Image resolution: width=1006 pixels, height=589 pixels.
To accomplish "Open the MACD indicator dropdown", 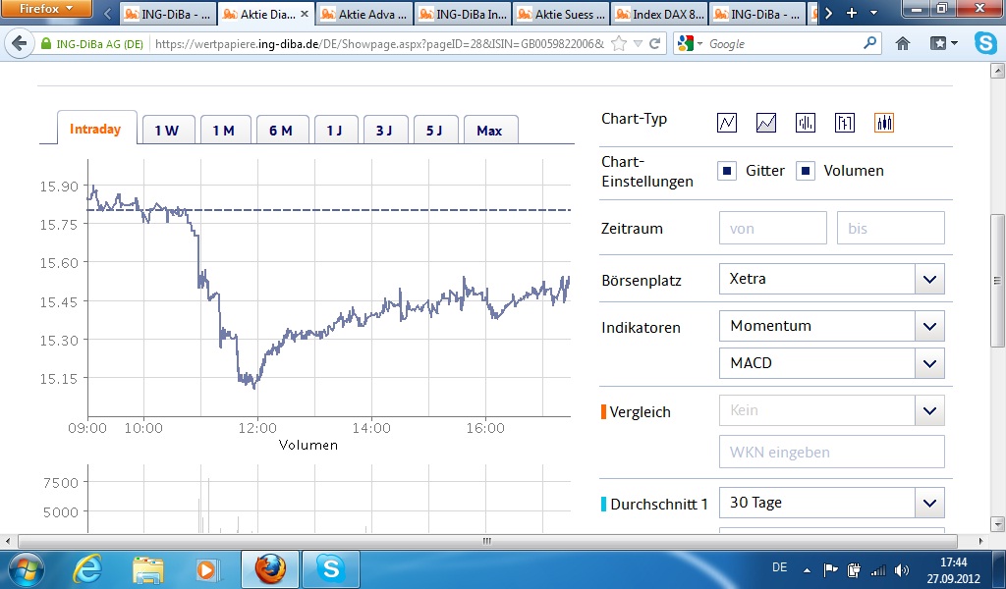I will tap(929, 363).
